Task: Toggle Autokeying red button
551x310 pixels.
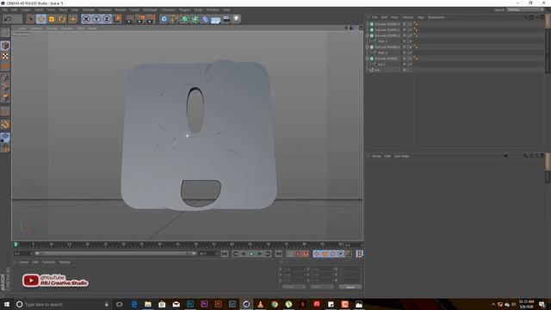Action: pyautogui.click(x=298, y=254)
